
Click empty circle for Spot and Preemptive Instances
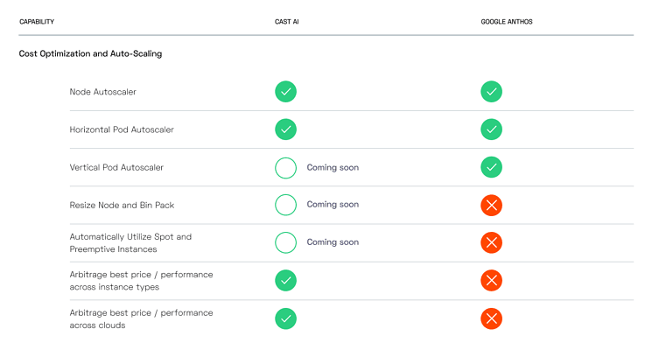click(x=285, y=242)
